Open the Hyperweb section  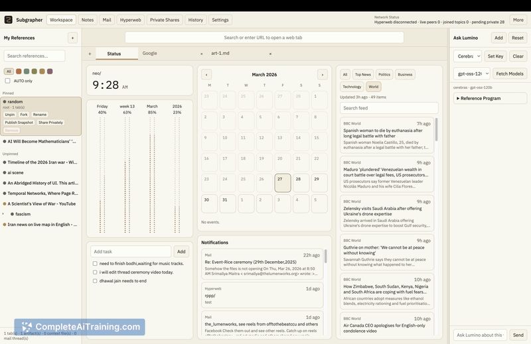pyautogui.click(x=130, y=20)
